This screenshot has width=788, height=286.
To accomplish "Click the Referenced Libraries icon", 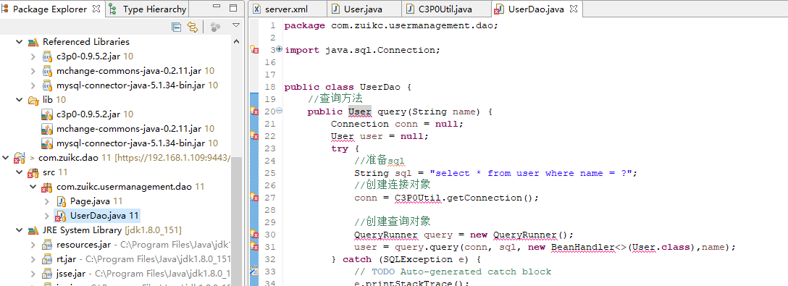I will (x=33, y=42).
